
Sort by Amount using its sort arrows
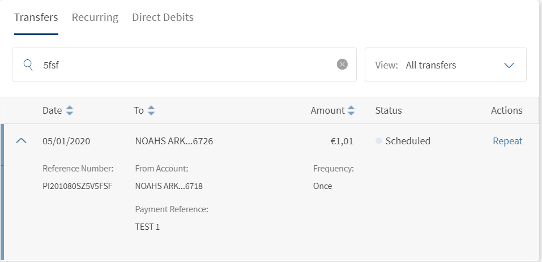point(351,111)
